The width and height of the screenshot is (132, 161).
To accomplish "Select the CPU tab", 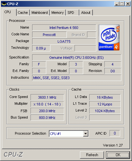I will click(x=9, y=12).
